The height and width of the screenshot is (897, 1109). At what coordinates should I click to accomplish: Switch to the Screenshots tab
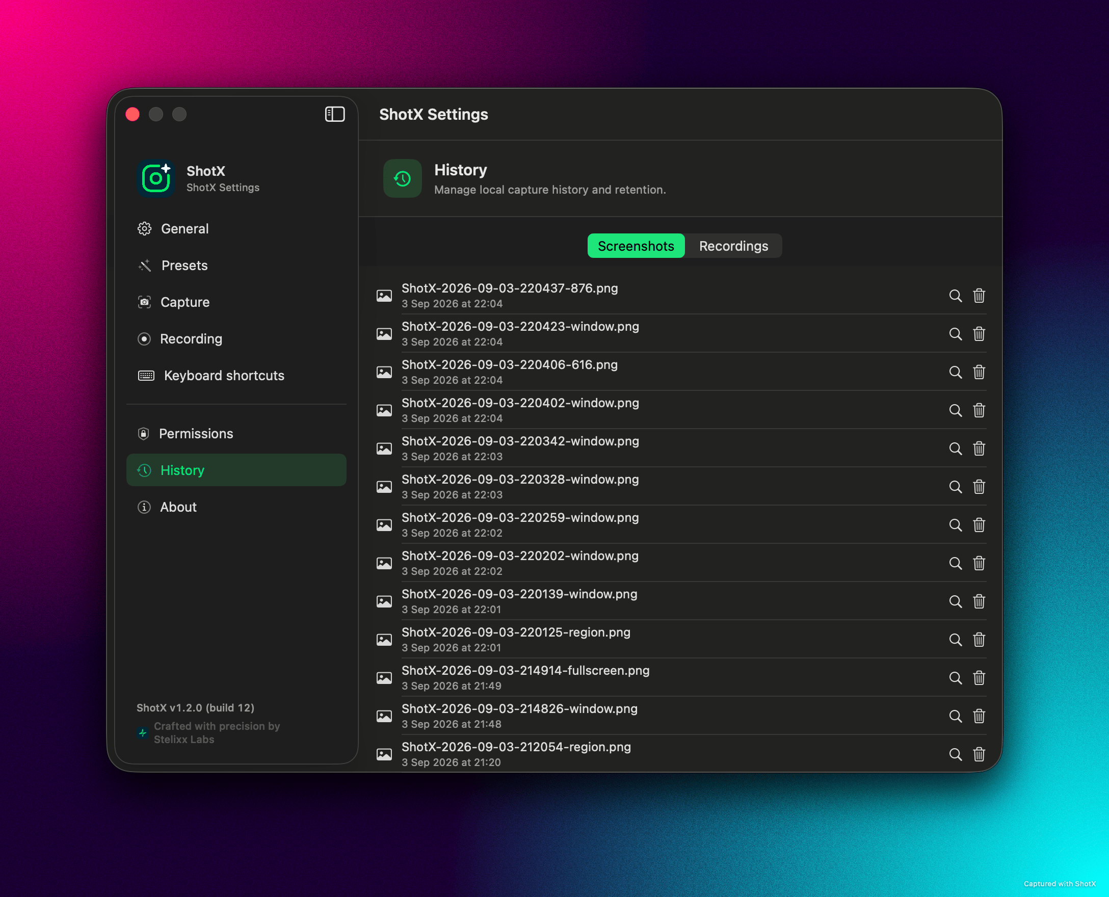pyautogui.click(x=636, y=246)
